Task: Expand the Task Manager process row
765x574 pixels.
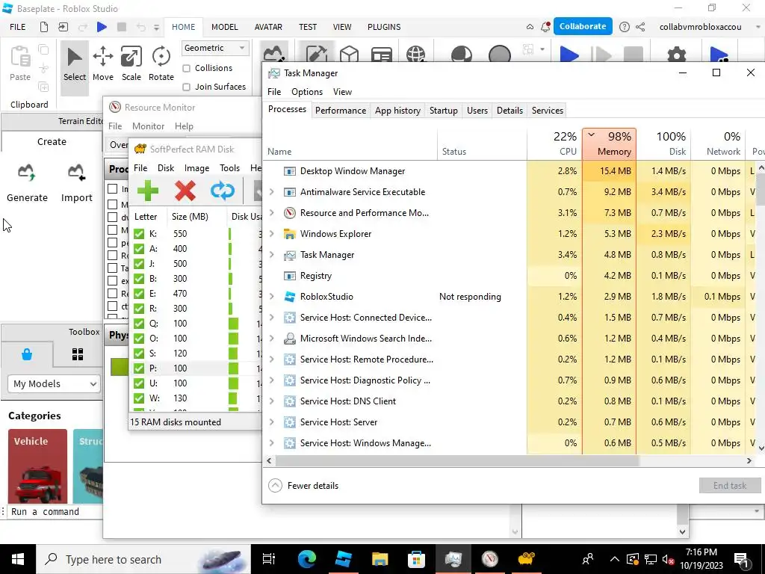Action: pyautogui.click(x=272, y=255)
